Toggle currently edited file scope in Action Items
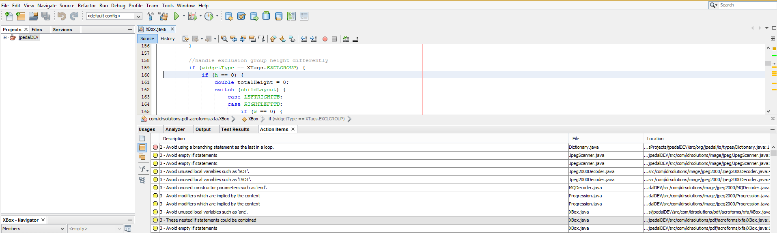 142,138
